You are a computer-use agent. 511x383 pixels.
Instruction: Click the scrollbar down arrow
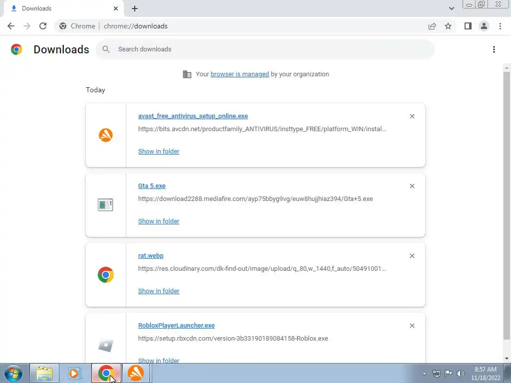tap(507, 359)
